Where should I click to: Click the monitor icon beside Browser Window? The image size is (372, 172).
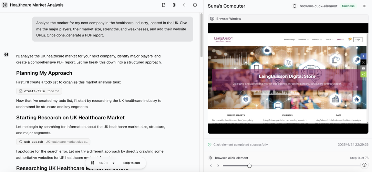212,19
